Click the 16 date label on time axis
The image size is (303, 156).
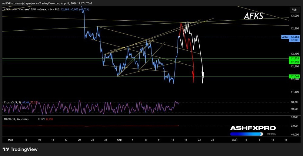click(286, 140)
